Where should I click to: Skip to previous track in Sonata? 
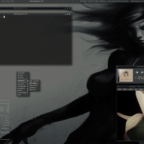(137, 72)
